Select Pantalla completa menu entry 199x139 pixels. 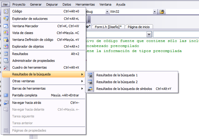pos(44,95)
